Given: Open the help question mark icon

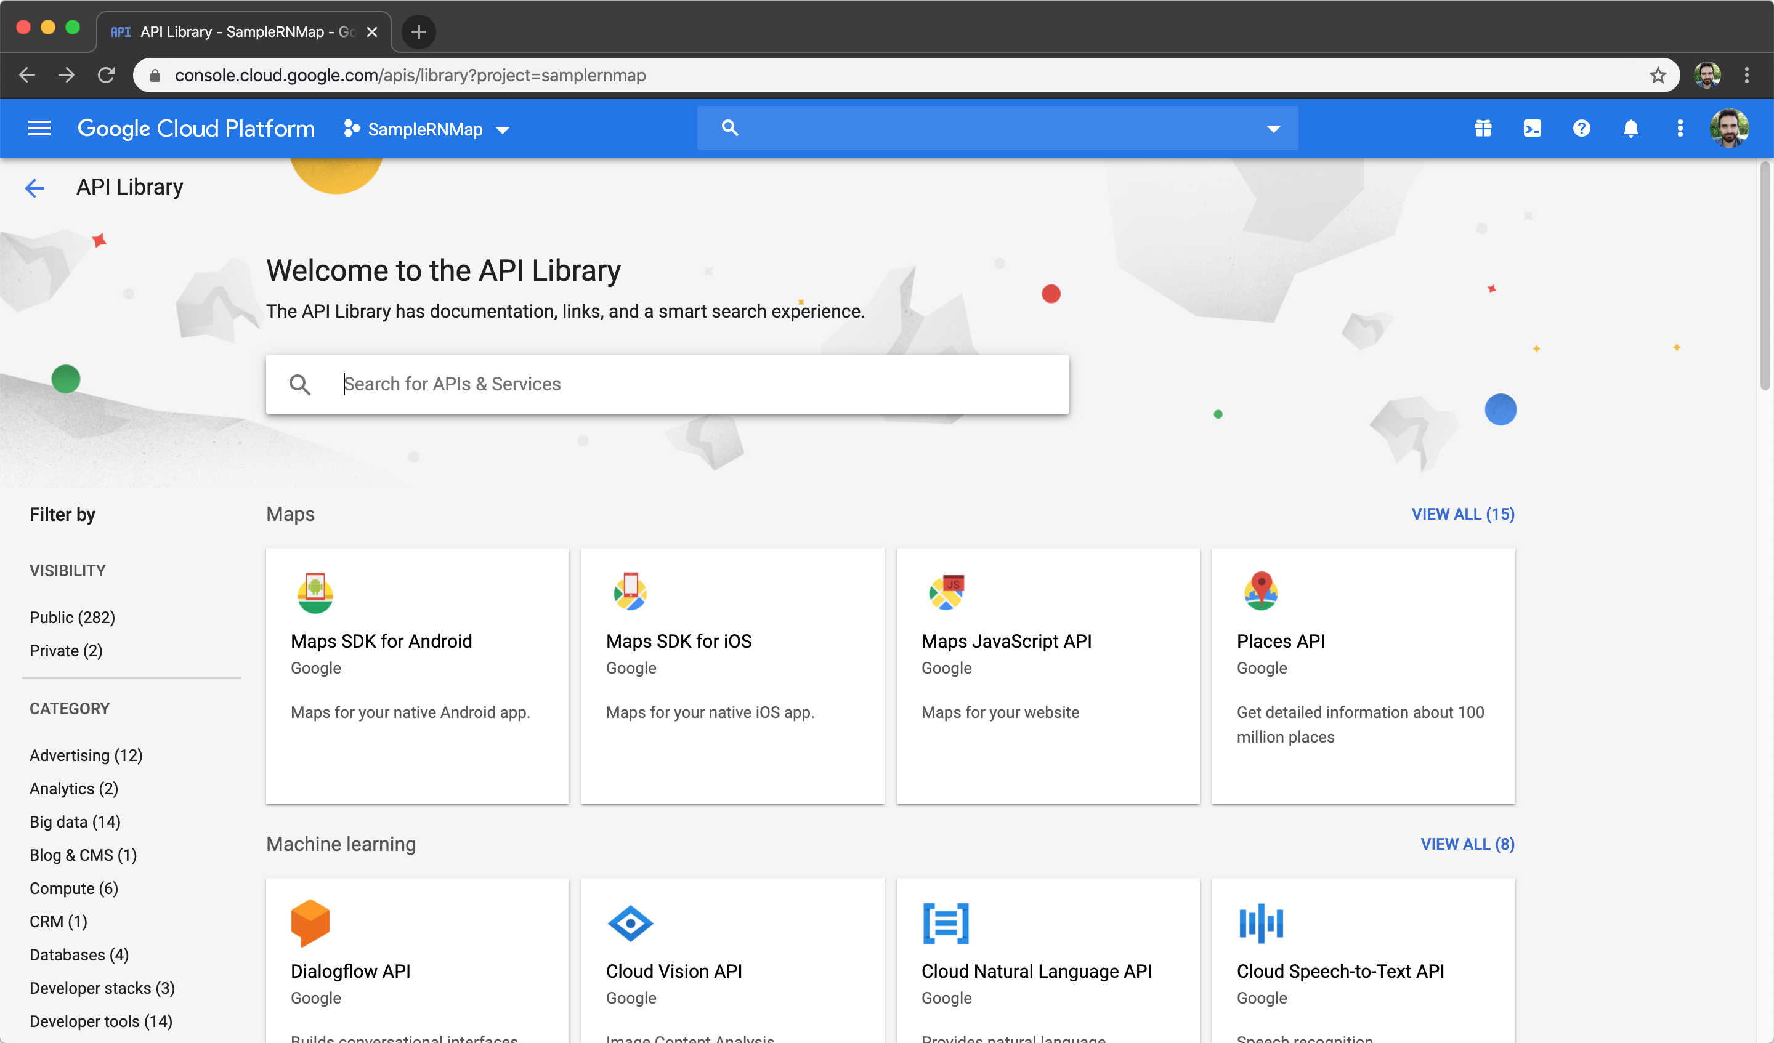Looking at the screenshot, I should coord(1581,128).
